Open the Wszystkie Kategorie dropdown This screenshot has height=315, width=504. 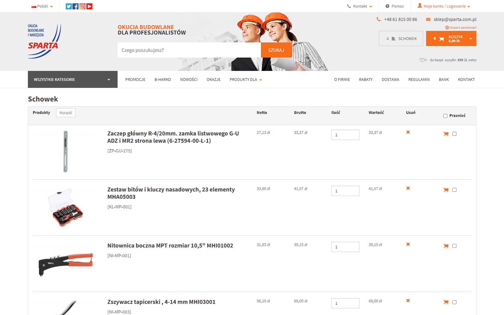point(72,79)
